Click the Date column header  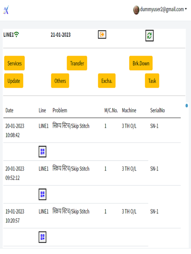pyautogui.click(x=9, y=110)
